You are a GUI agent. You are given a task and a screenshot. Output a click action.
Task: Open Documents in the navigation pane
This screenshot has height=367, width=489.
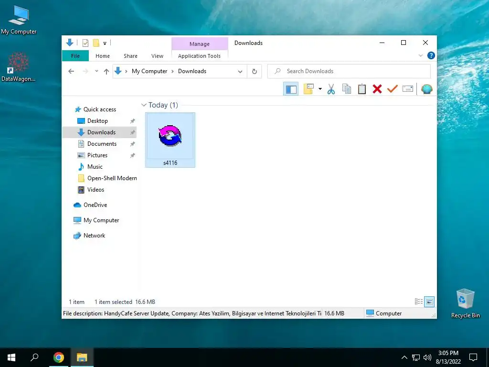(102, 144)
